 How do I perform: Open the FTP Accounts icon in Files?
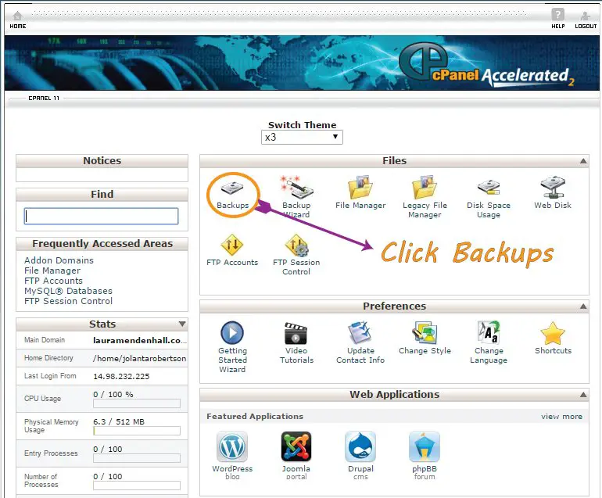(232, 245)
